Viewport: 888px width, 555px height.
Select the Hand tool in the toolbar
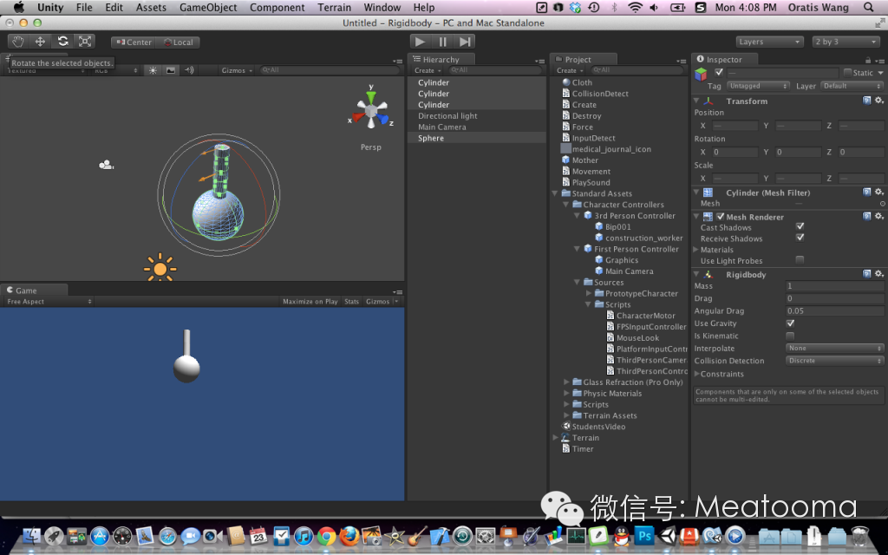[18, 42]
